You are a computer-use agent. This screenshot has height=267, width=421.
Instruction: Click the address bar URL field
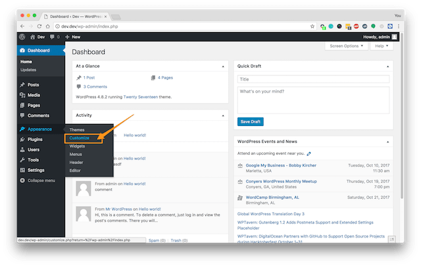tap(186, 26)
